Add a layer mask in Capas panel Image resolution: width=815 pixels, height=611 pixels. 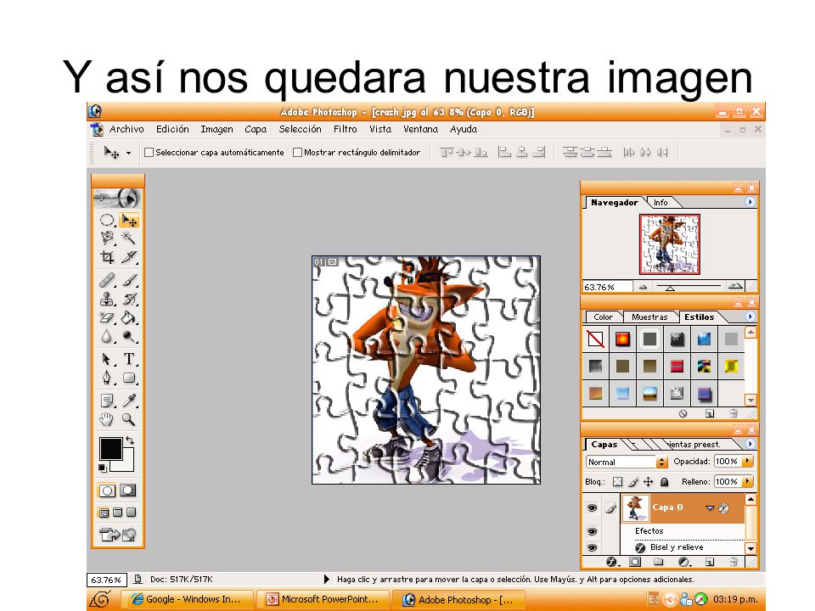[635, 562]
